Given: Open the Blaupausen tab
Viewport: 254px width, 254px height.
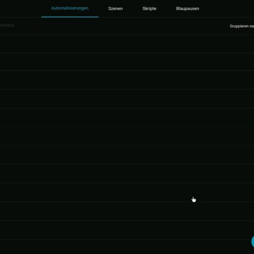Looking at the screenshot, I should pyautogui.click(x=187, y=8).
